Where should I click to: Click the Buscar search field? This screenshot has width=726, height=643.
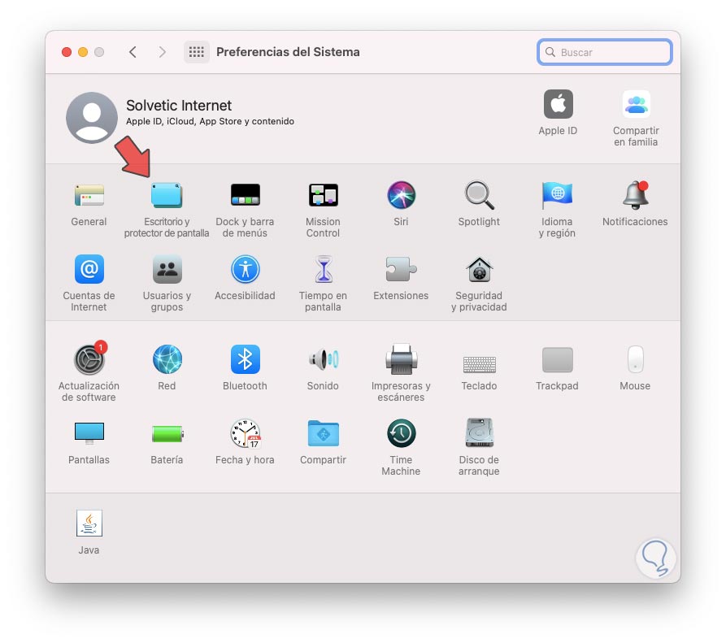tap(605, 52)
